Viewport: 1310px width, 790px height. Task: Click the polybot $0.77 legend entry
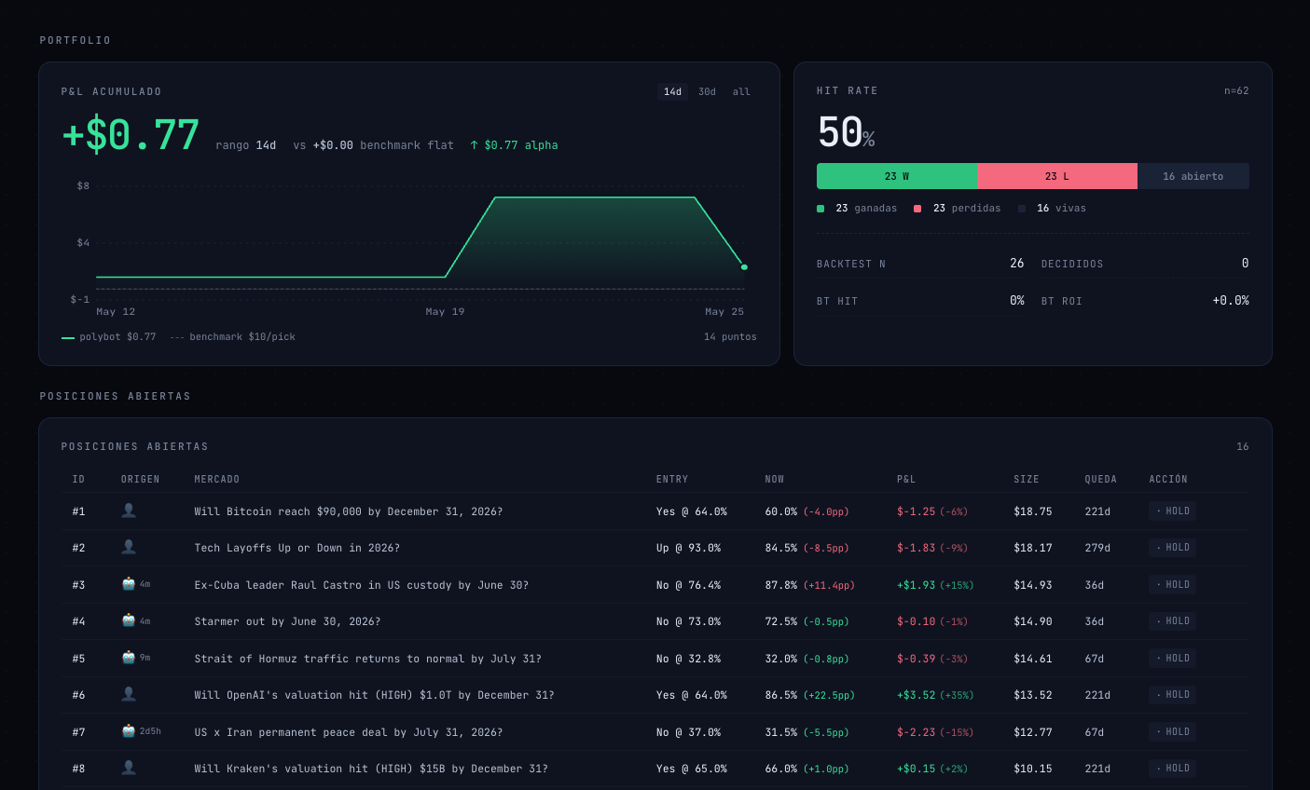109,336
